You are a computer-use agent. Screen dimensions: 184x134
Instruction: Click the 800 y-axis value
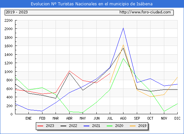coord(9,80)
